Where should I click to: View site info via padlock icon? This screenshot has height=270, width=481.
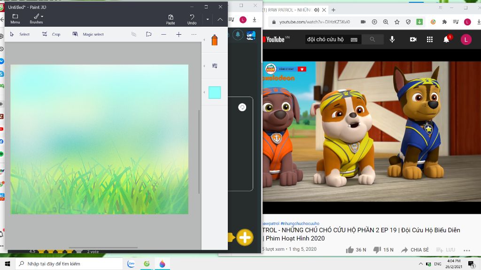[x=274, y=22]
